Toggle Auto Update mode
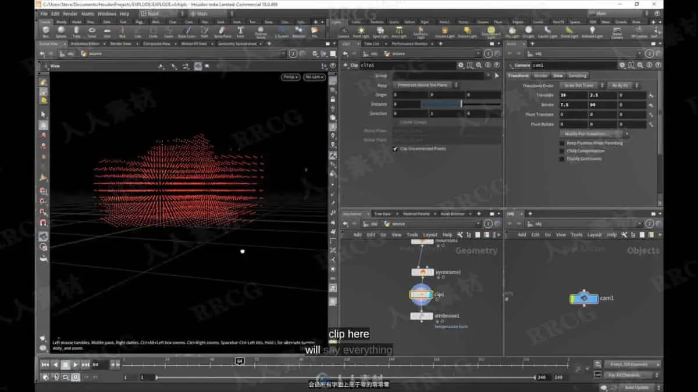The image size is (698, 392). 636,387
